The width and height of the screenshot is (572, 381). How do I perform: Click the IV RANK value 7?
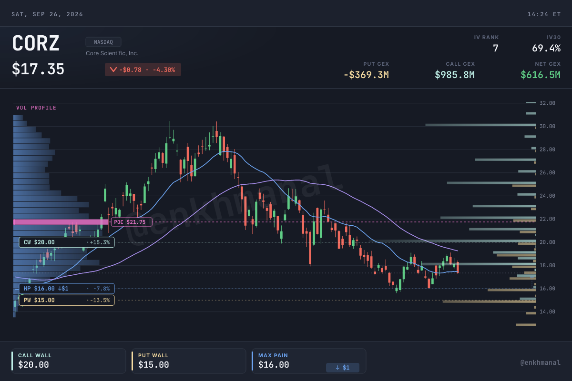496,48
